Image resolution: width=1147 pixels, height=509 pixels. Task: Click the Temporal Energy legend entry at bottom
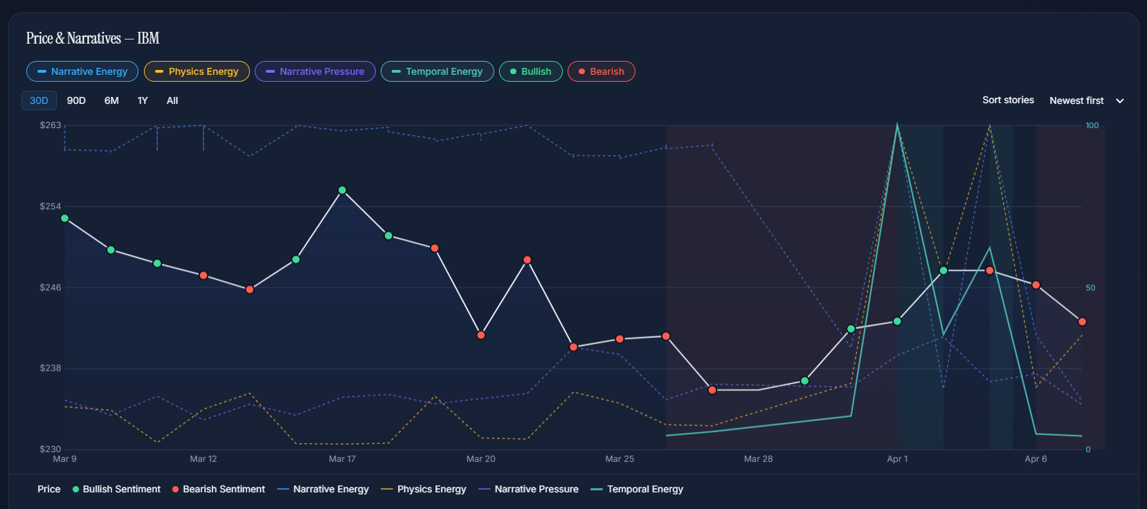click(637, 489)
